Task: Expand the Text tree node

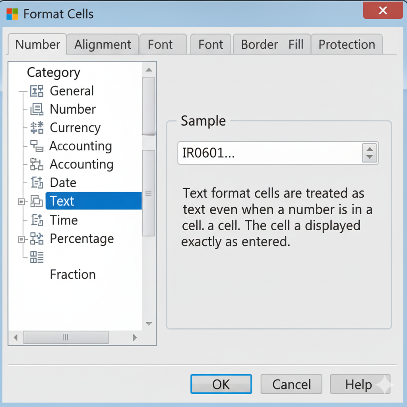Action: point(21,202)
